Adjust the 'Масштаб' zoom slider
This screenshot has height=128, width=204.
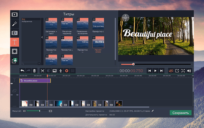37,111
